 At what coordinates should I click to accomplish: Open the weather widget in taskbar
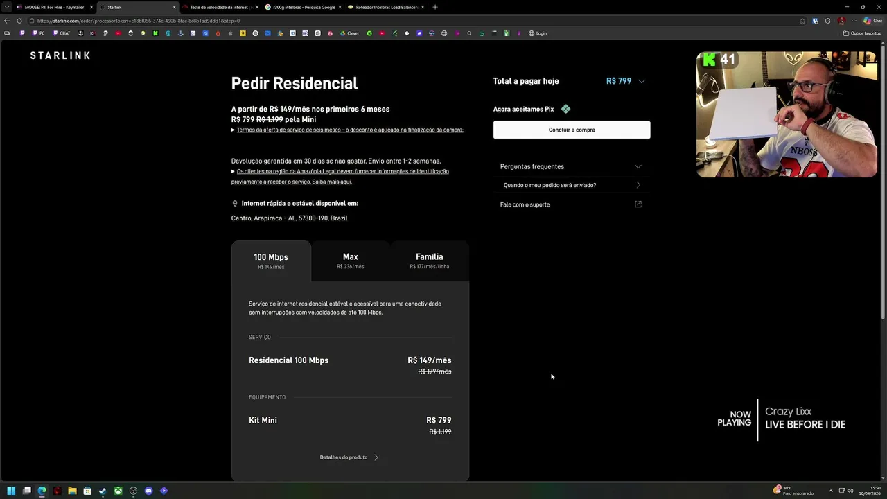793,491
